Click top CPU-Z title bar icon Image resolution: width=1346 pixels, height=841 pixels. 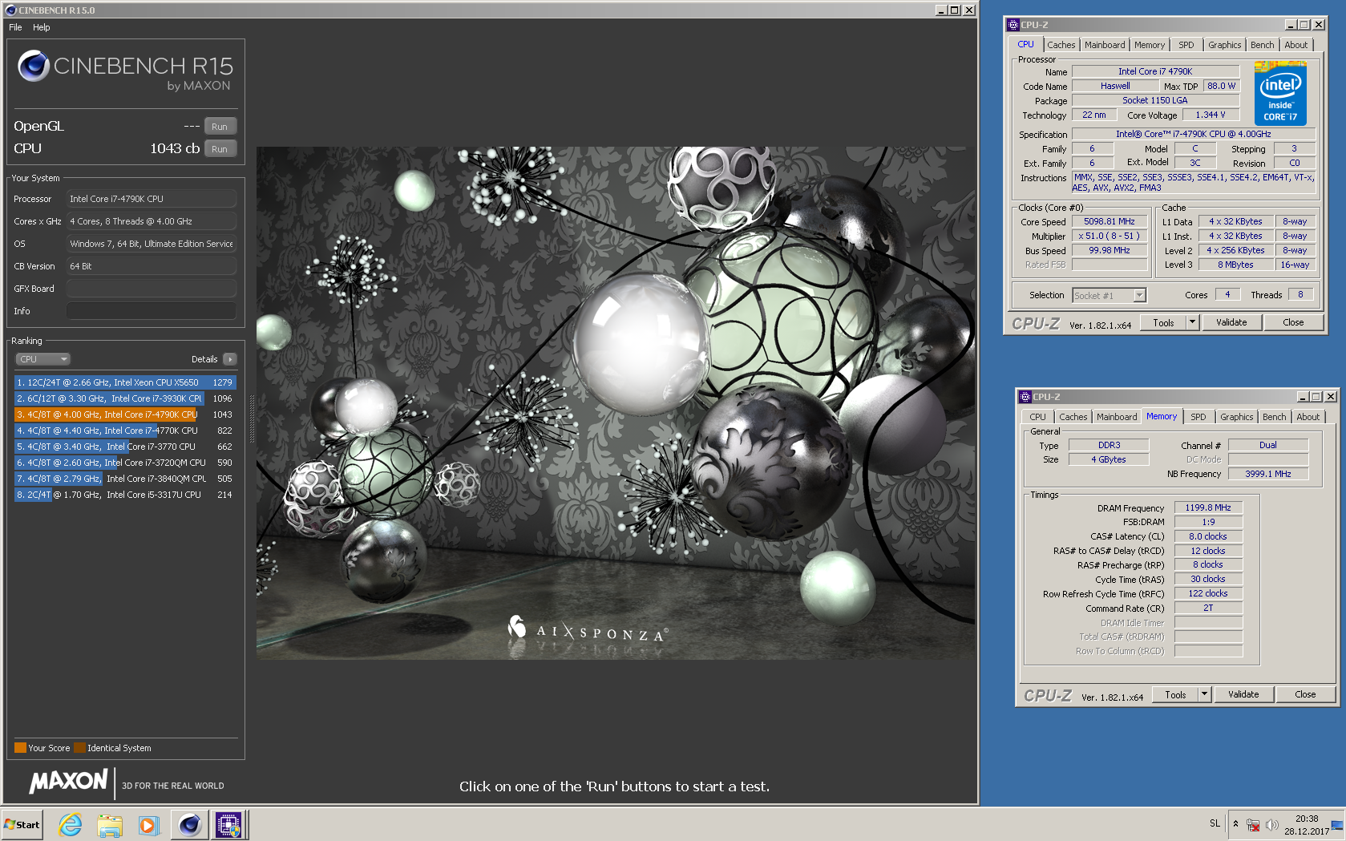click(1013, 25)
